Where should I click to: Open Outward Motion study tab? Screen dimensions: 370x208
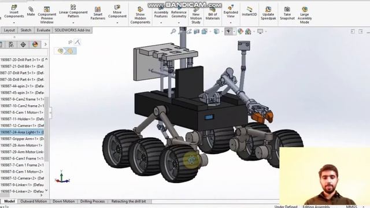[x=34, y=201]
